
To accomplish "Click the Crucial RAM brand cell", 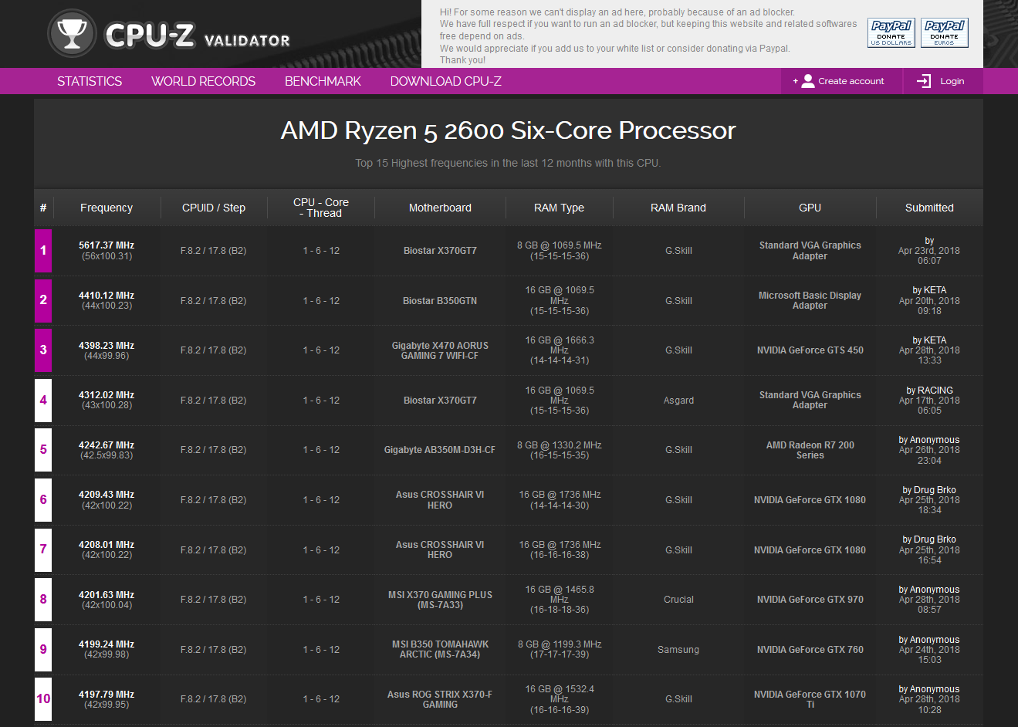I will (x=678, y=600).
